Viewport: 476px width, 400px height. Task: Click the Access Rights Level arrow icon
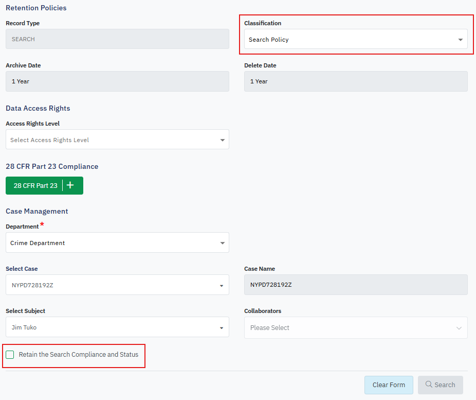222,140
